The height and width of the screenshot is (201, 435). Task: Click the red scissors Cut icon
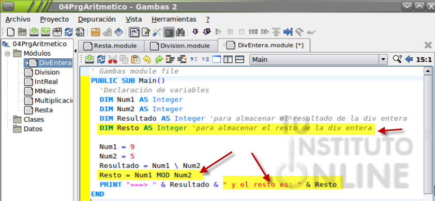tap(112, 59)
